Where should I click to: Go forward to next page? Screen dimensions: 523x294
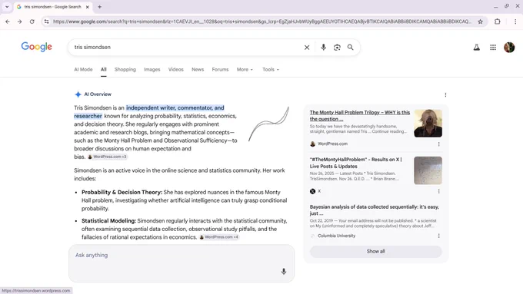pos(20,21)
